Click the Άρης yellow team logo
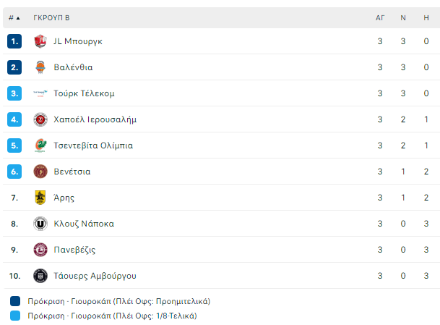The width and height of the screenshot is (440, 325). [40, 198]
